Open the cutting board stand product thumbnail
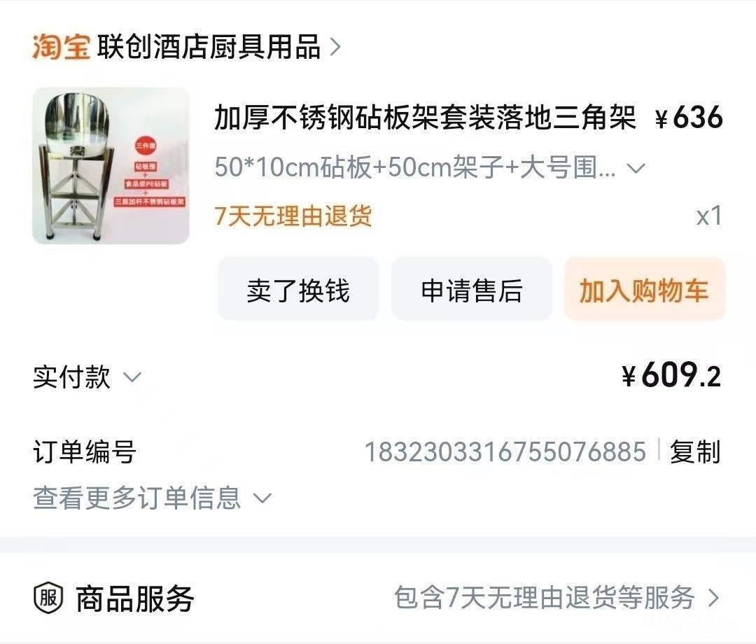 [x=111, y=166]
